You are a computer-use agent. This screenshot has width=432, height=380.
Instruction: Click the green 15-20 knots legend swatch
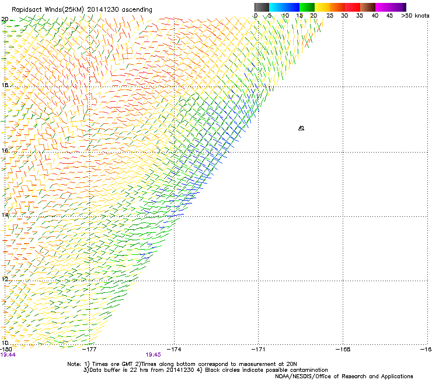click(x=307, y=7)
